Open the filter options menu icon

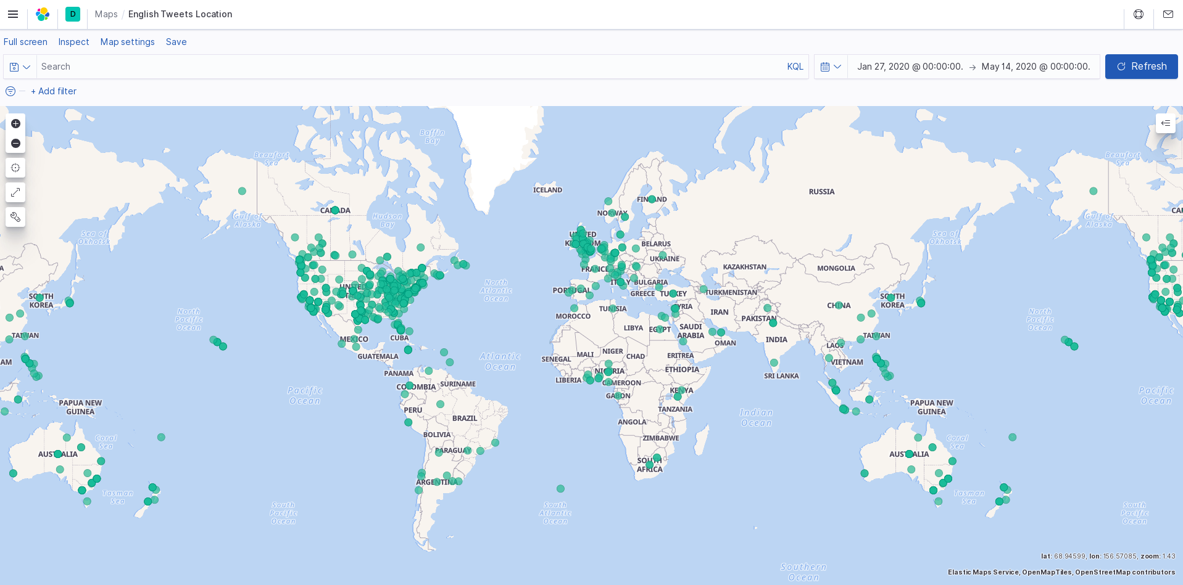click(10, 91)
